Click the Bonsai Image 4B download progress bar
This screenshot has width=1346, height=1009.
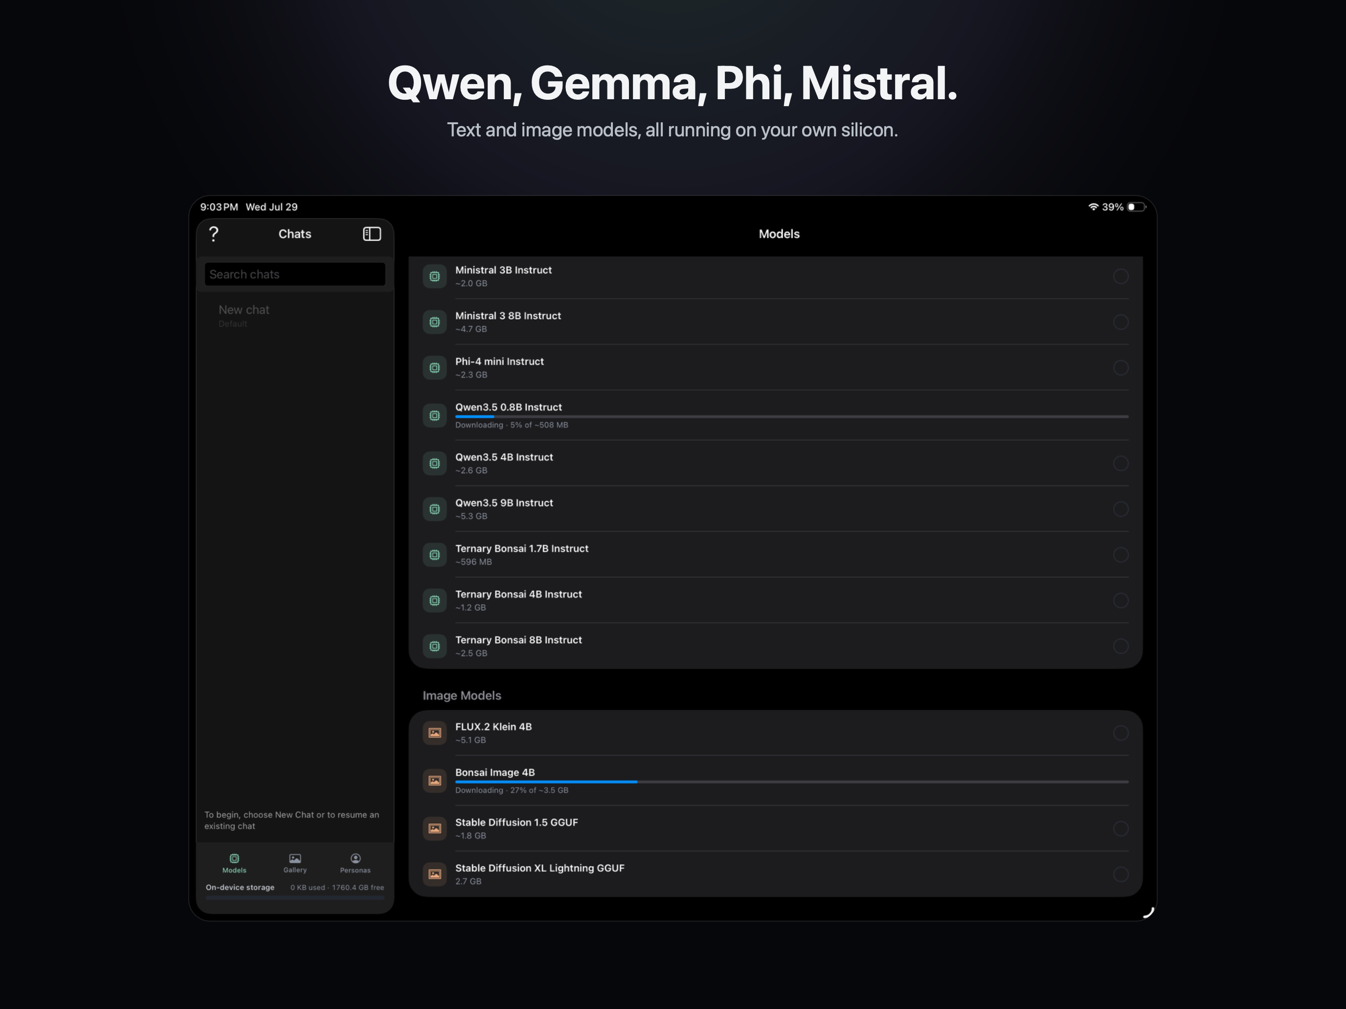[792, 782]
